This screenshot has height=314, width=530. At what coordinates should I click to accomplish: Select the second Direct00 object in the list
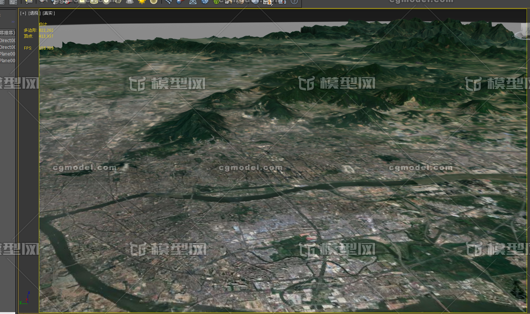pos(8,47)
